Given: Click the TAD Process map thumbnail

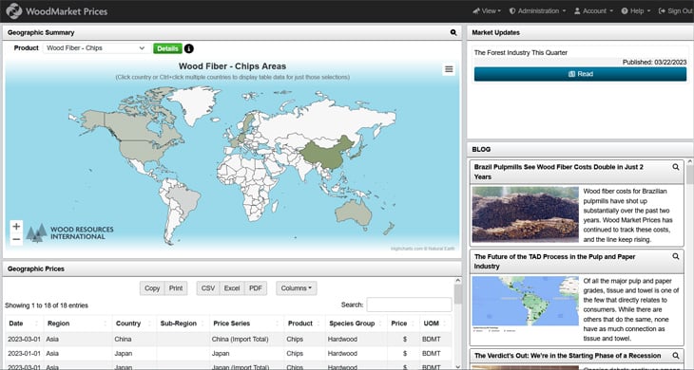Looking at the screenshot, I should click(x=525, y=304).
